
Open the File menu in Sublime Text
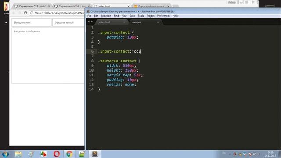point(89,16)
